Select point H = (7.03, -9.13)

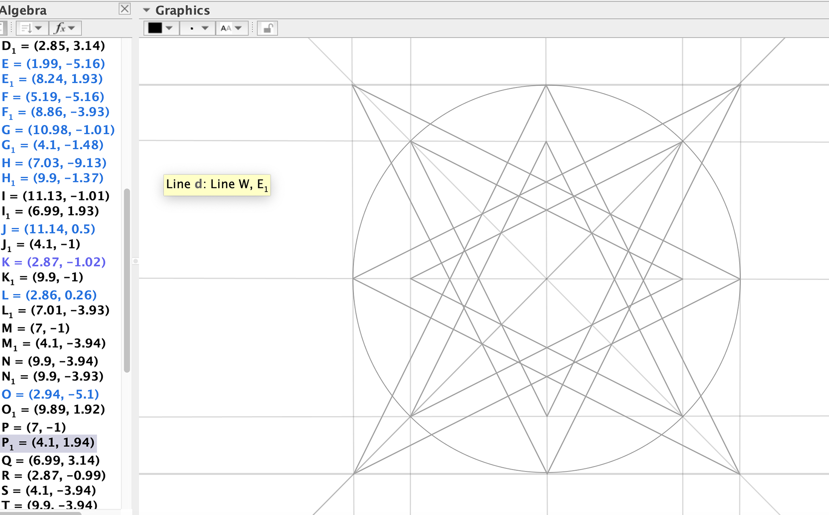54,163
